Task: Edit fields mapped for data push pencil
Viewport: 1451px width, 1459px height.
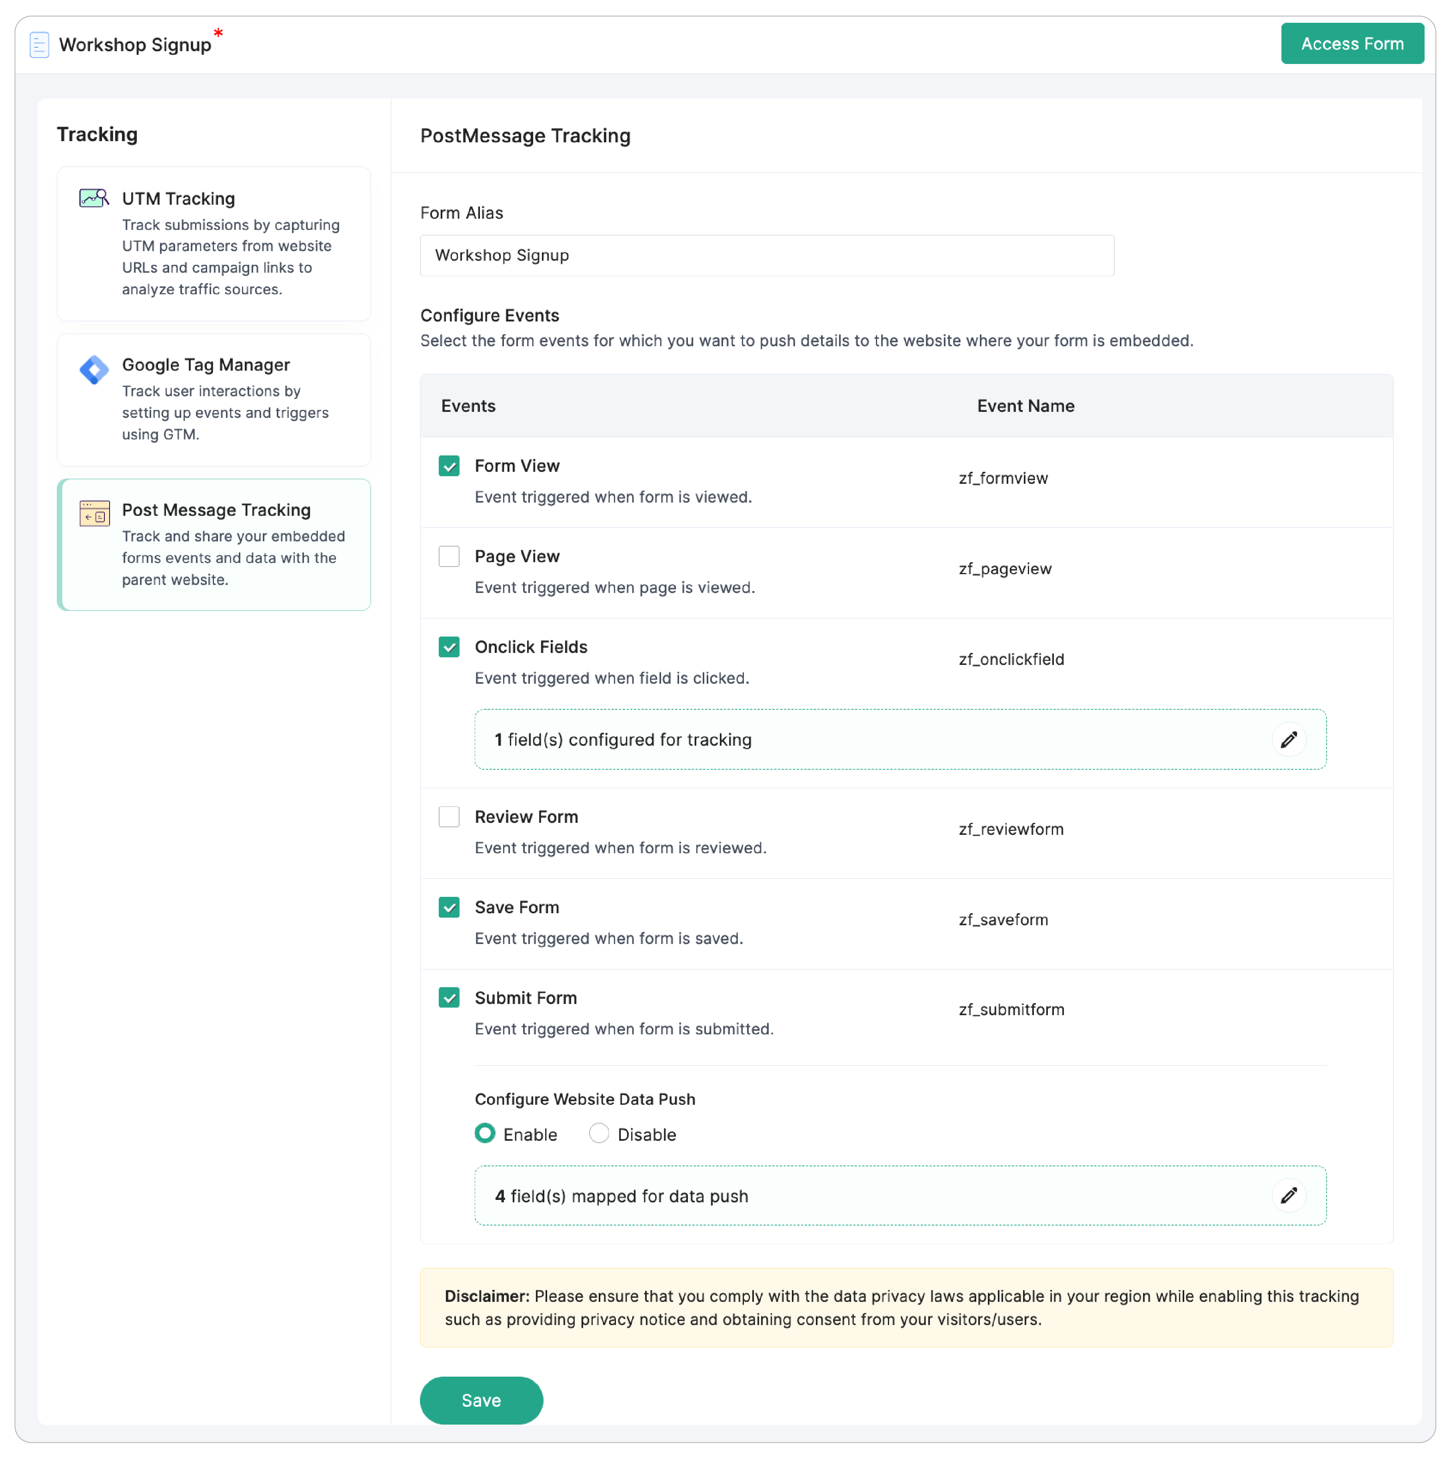Action: tap(1289, 1196)
